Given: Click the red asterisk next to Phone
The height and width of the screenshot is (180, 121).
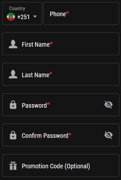Looking at the screenshot, I should pyautogui.click(x=67, y=13).
